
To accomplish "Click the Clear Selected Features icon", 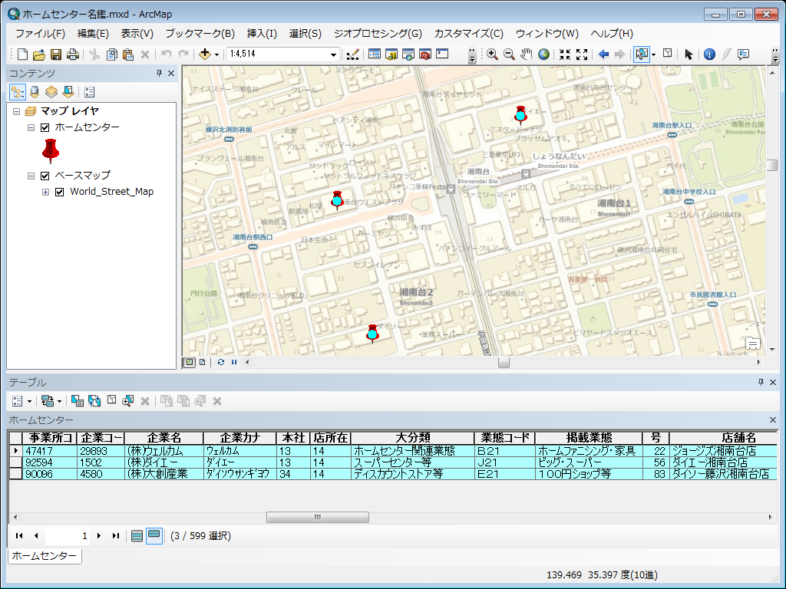I will [667, 53].
